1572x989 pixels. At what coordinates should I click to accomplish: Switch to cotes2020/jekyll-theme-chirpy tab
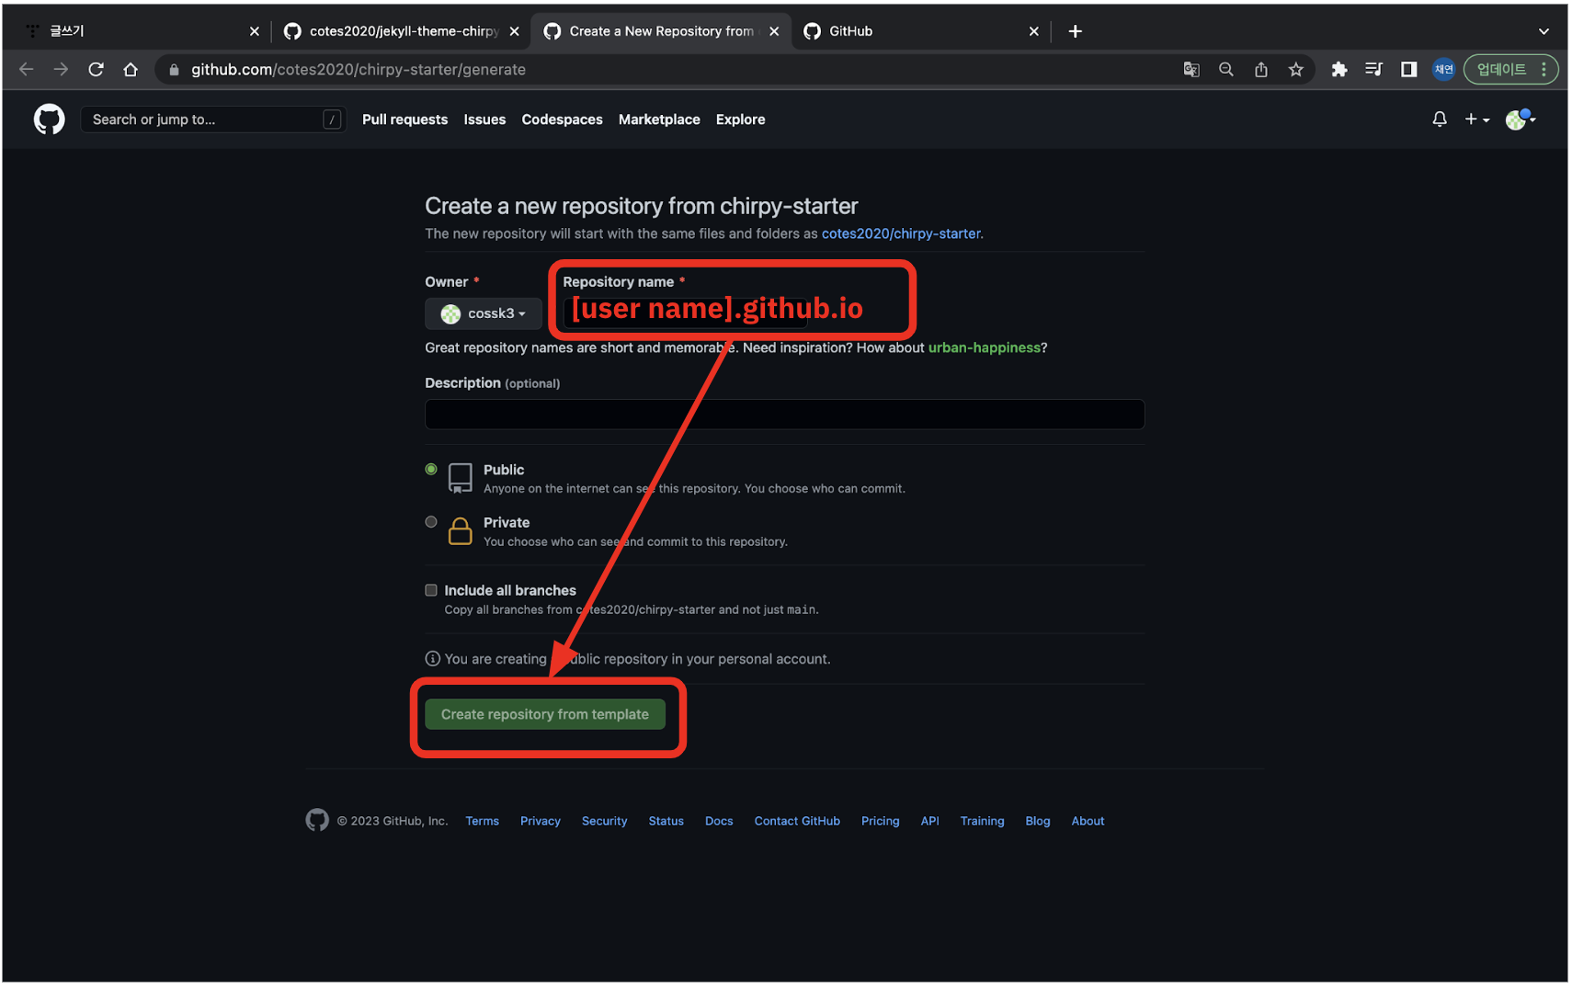click(x=403, y=31)
